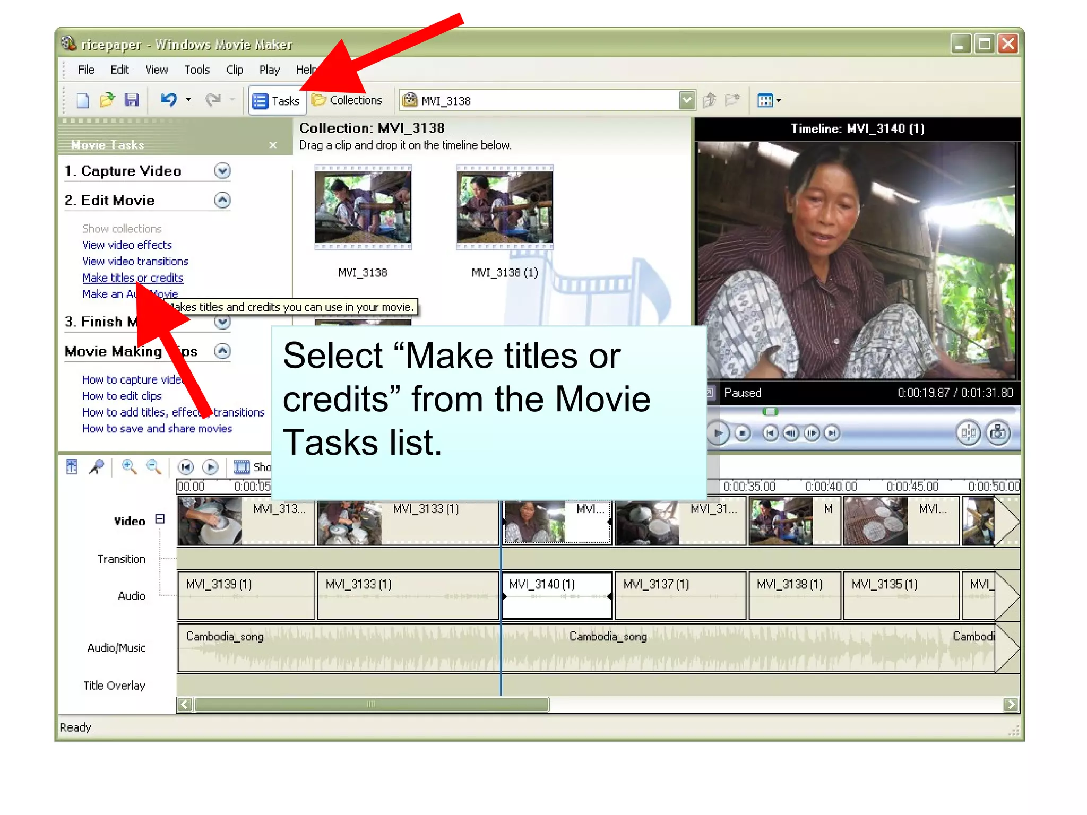Click the Redo arrow icon
Screen dimensions: 1087x815
(x=213, y=100)
